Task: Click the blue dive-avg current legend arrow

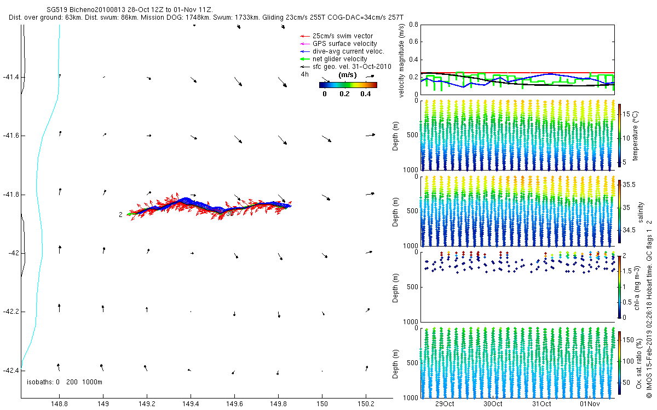Action: (x=304, y=51)
